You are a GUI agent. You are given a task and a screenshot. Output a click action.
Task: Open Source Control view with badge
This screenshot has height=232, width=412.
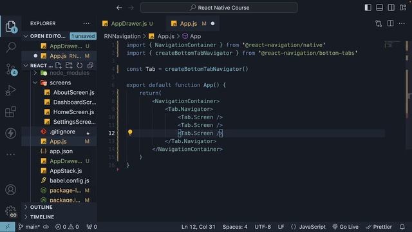pyautogui.click(x=11, y=69)
